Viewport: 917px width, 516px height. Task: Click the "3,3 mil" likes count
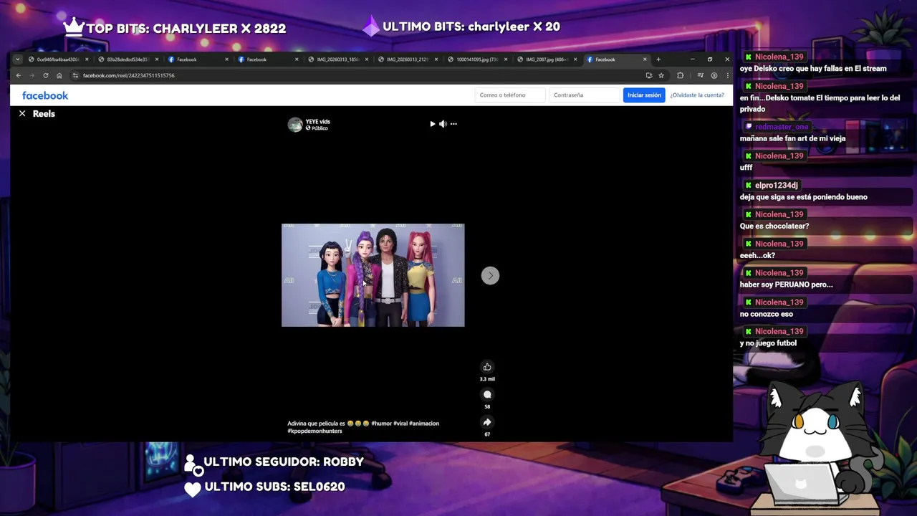pyautogui.click(x=487, y=379)
